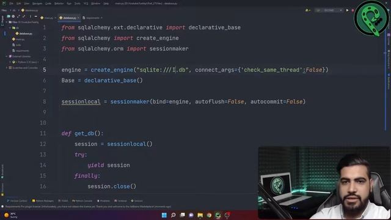Click the Collapse All icon in Project panel
The height and width of the screenshot is (220, 391).
tap(24, 16)
